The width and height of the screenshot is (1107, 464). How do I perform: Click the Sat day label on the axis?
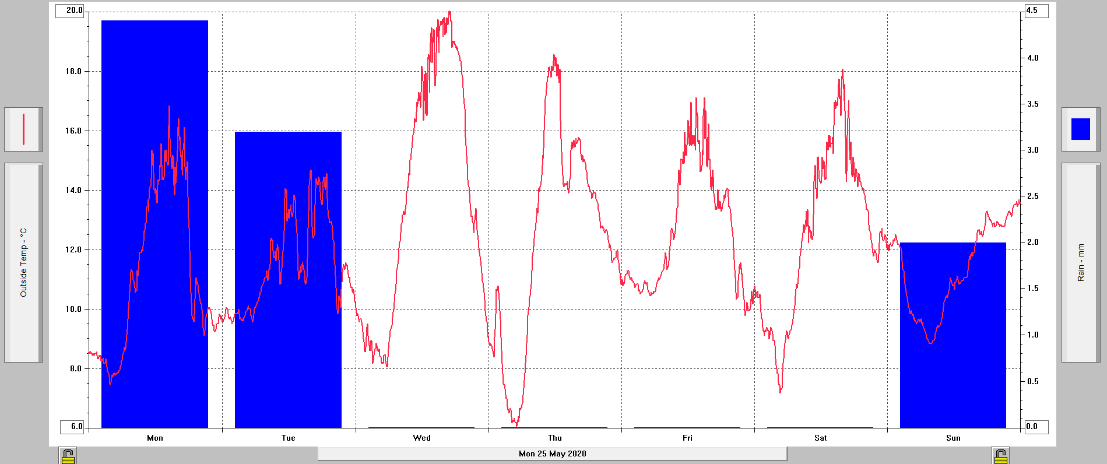[820, 438]
